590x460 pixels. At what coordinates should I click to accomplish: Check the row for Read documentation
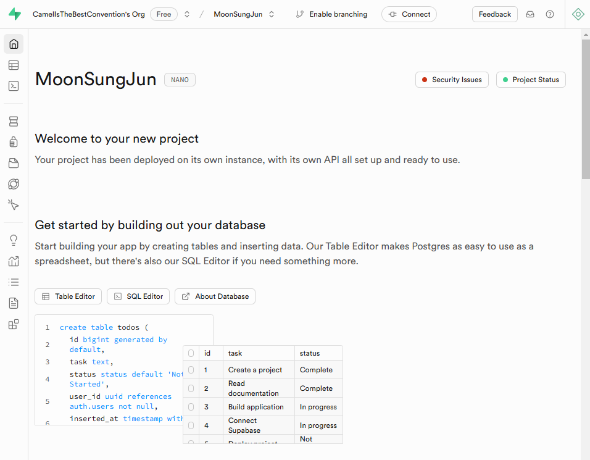pos(191,388)
